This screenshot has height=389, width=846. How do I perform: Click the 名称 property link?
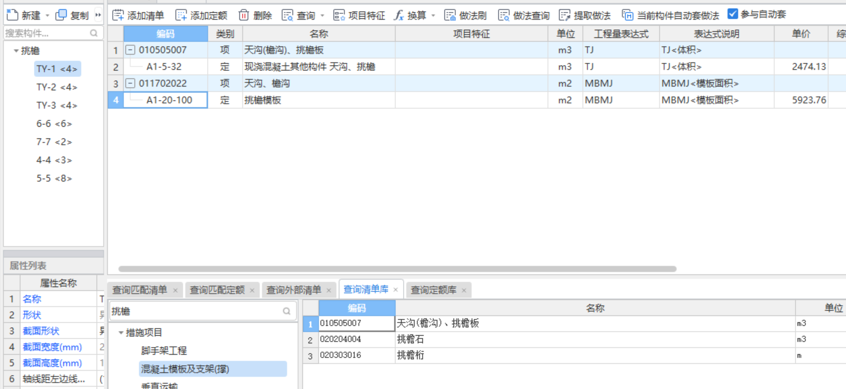pos(32,299)
